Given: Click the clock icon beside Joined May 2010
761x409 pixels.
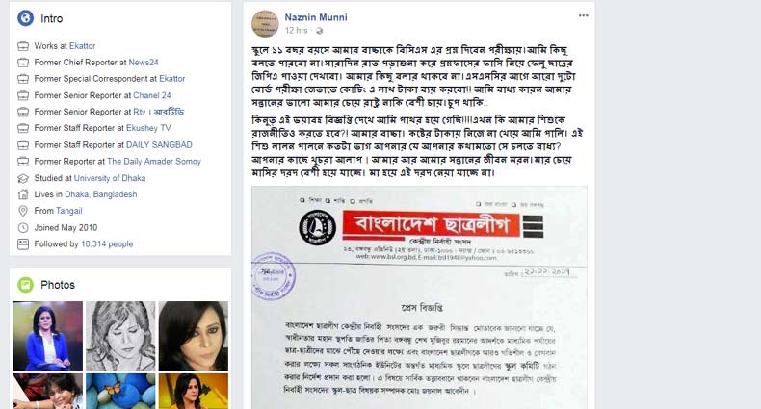Looking at the screenshot, I should pos(23,228).
